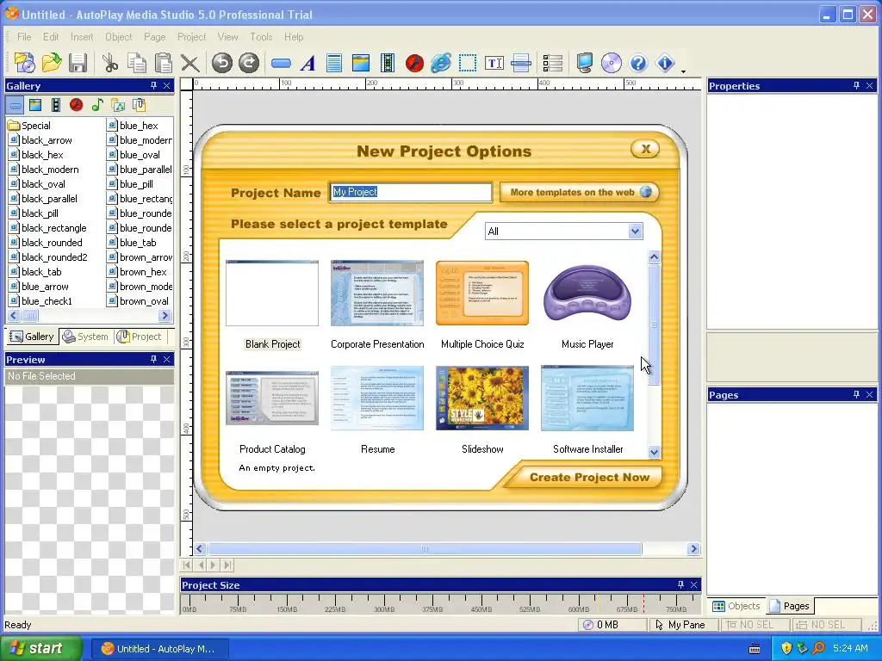The width and height of the screenshot is (882, 661).
Task: Click the Undo toolbar button
Action: 222,63
